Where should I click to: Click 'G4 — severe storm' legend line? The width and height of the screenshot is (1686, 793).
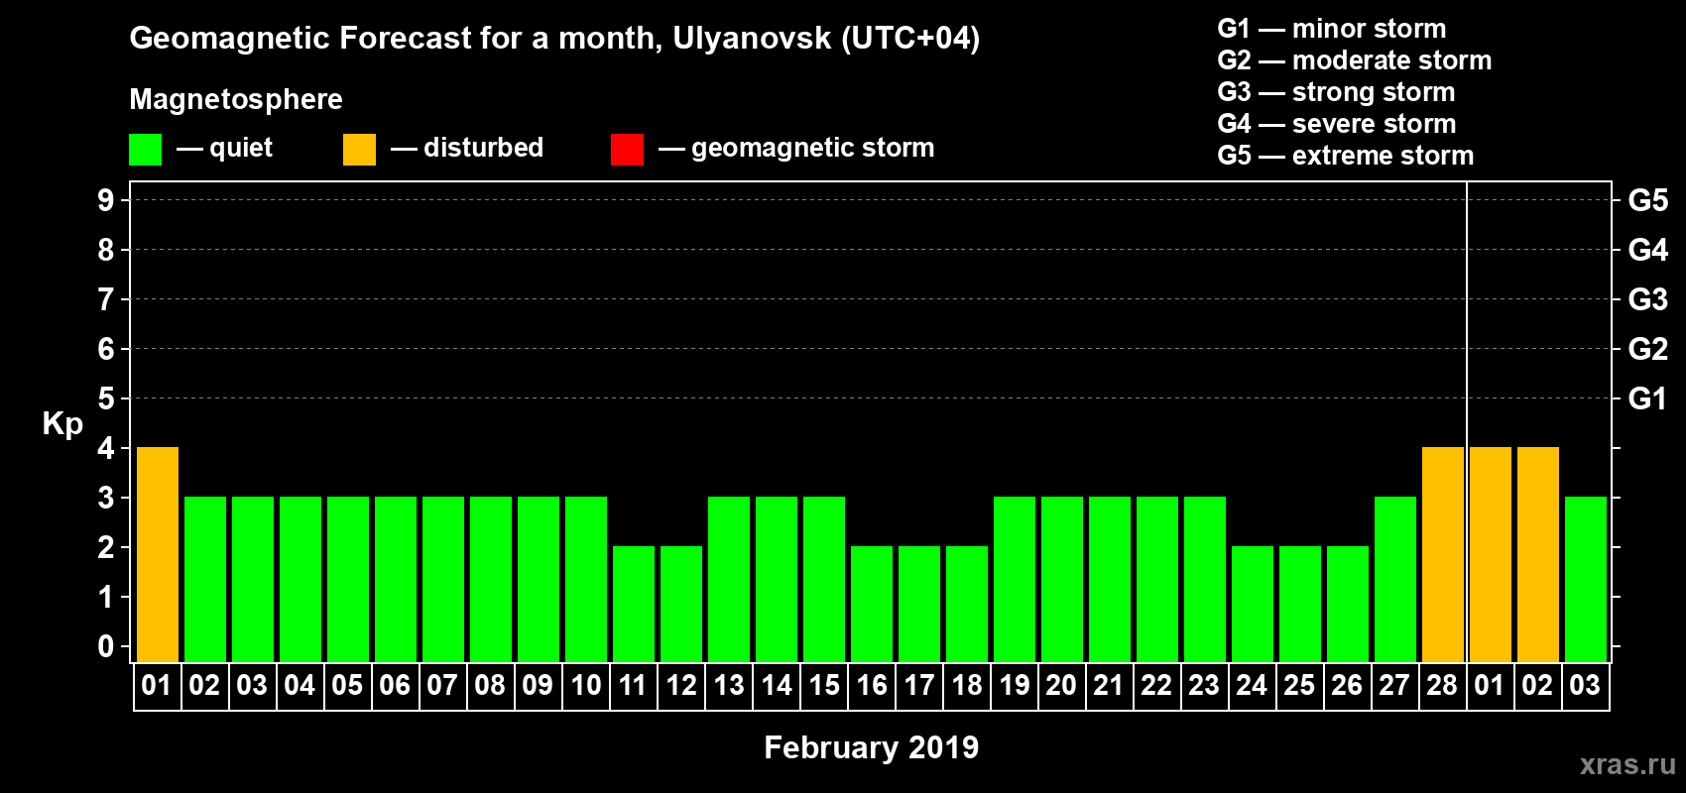tap(1337, 124)
